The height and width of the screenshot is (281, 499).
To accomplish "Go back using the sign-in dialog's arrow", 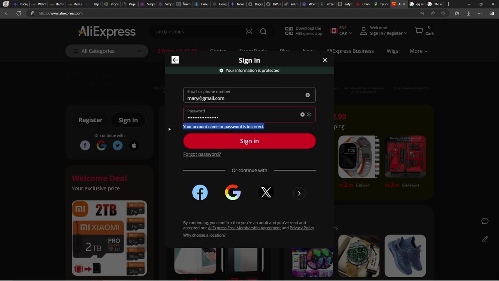I will click(x=175, y=60).
